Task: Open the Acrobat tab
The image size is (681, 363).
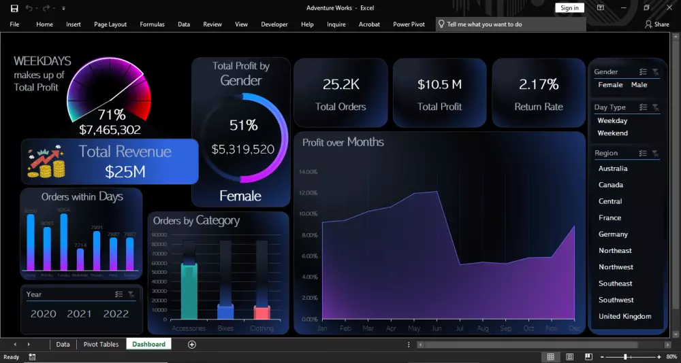Action: click(x=369, y=24)
